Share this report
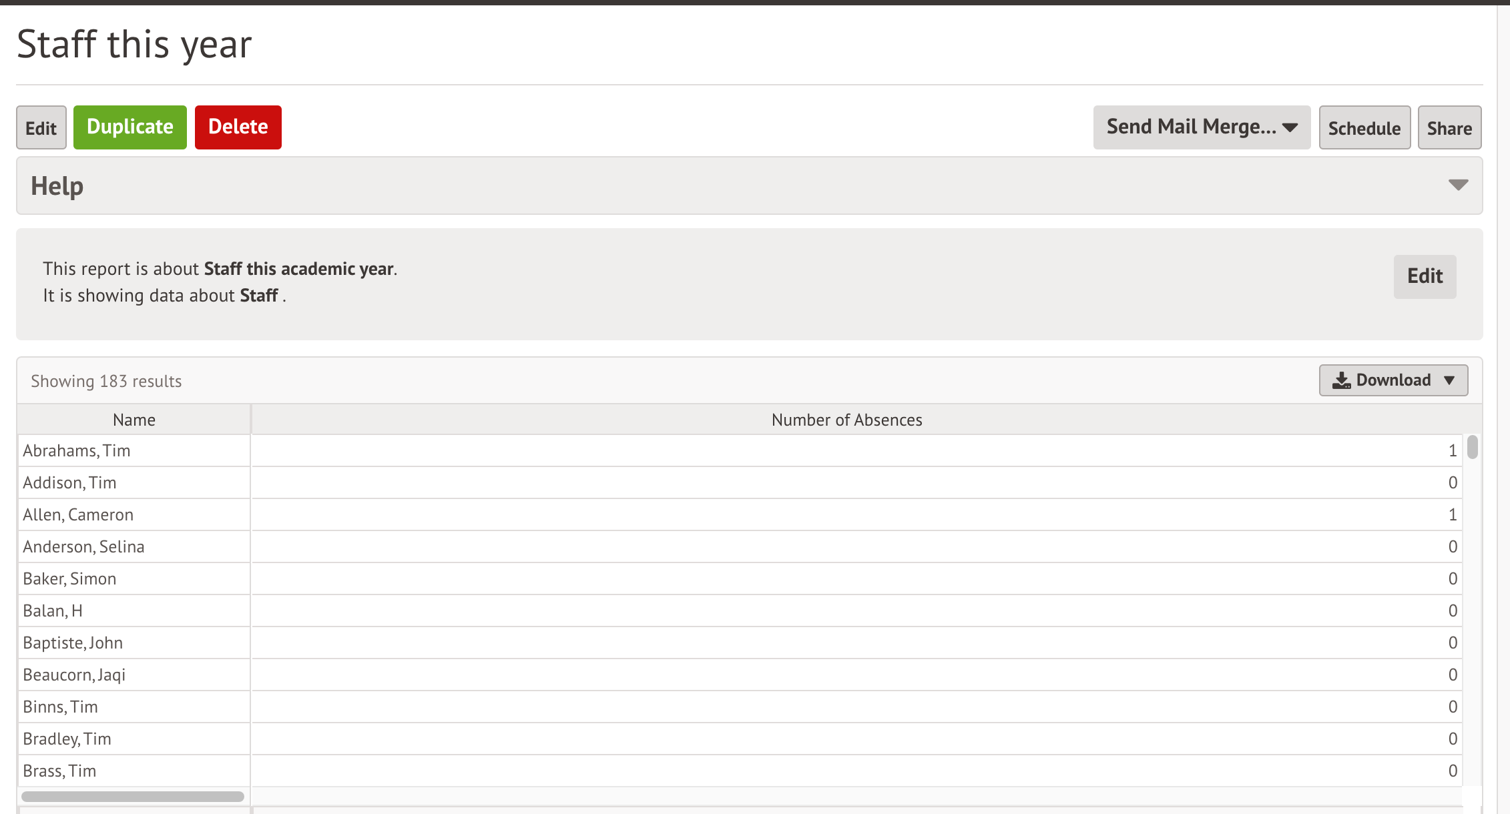The image size is (1510, 814). coord(1449,127)
